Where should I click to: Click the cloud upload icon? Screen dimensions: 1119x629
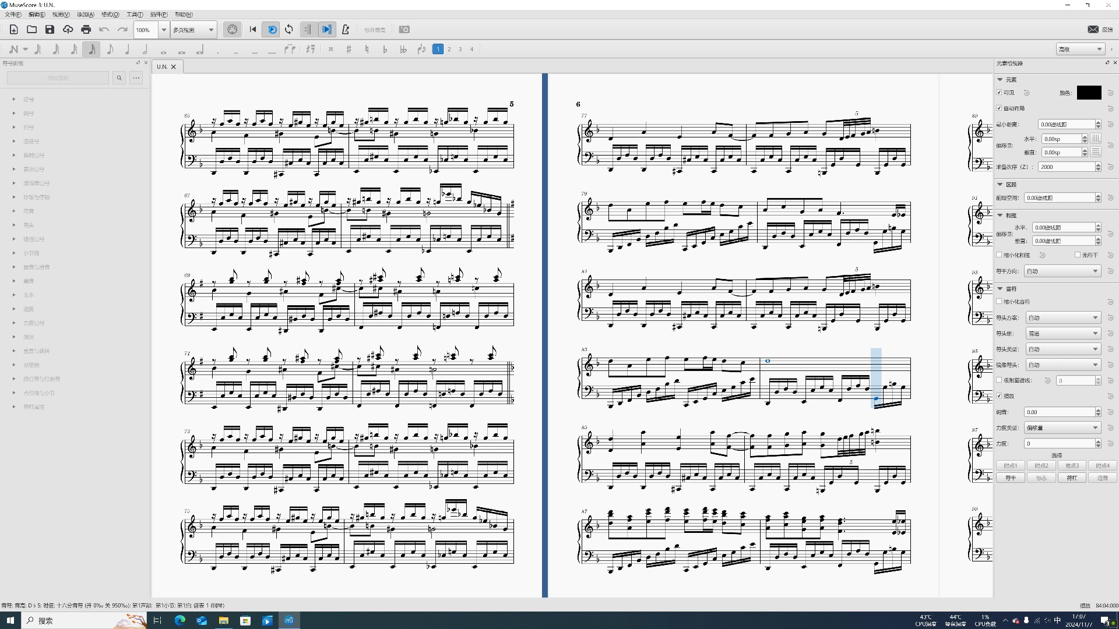coord(68,30)
